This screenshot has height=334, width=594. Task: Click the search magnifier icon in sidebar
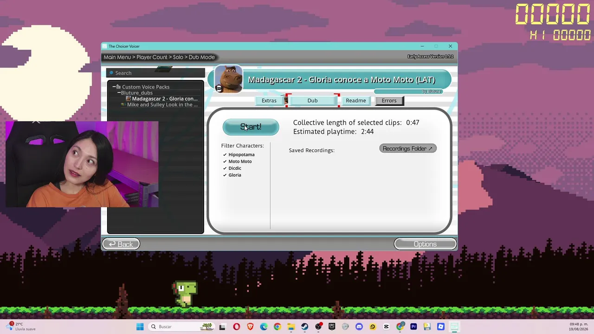click(x=111, y=73)
